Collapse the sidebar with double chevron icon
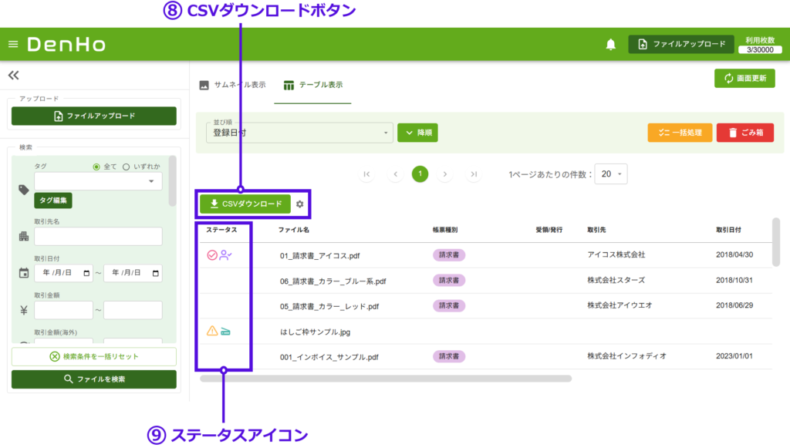This screenshot has height=448, width=790. point(13,76)
